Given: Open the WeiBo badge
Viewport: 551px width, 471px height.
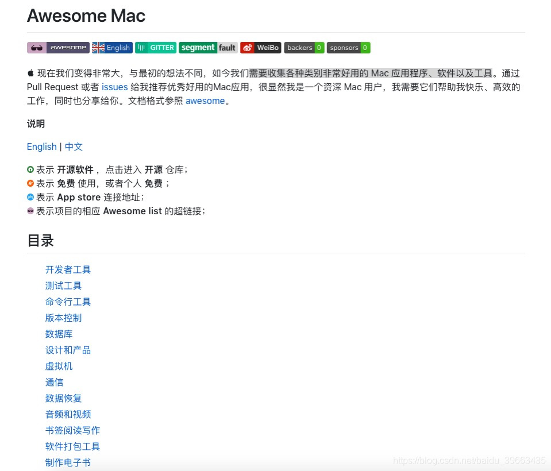Looking at the screenshot, I should coord(260,48).
